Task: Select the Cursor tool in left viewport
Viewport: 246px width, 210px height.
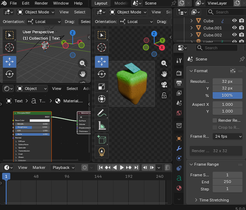Action: 10,47
